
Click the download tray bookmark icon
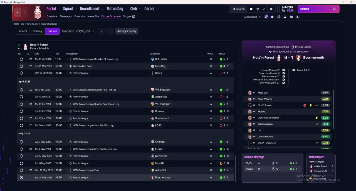pyautogui.click(x=298, y=17)
